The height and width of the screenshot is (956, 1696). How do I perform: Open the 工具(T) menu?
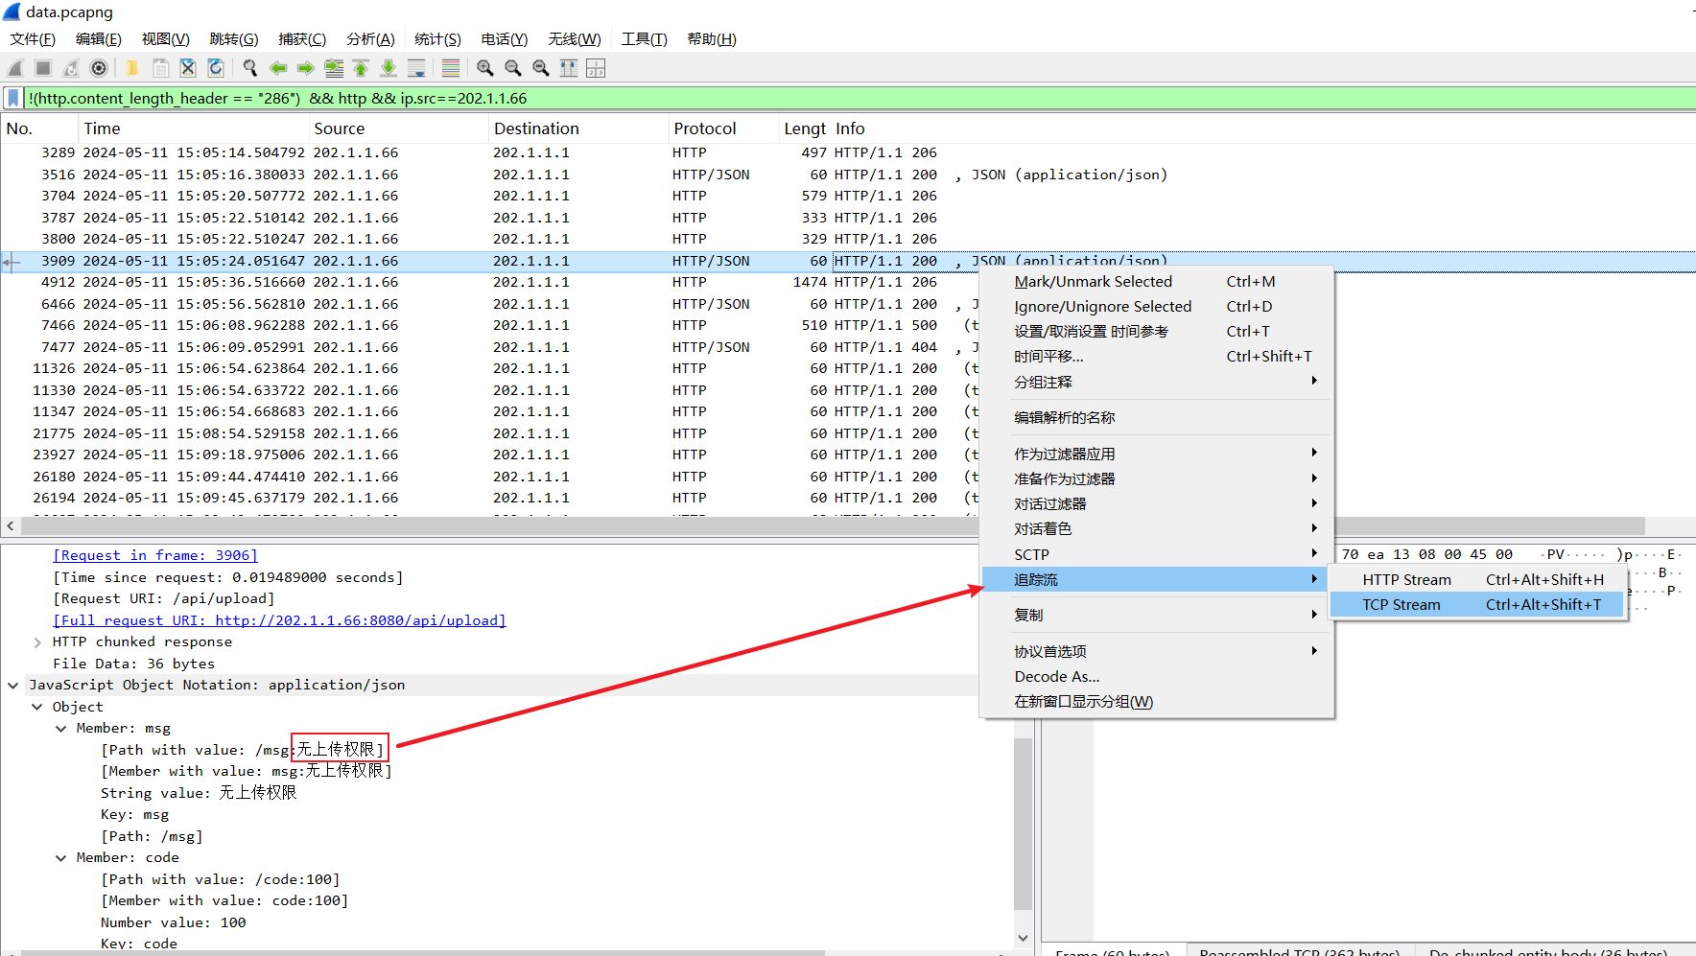[x=645, y=39]
